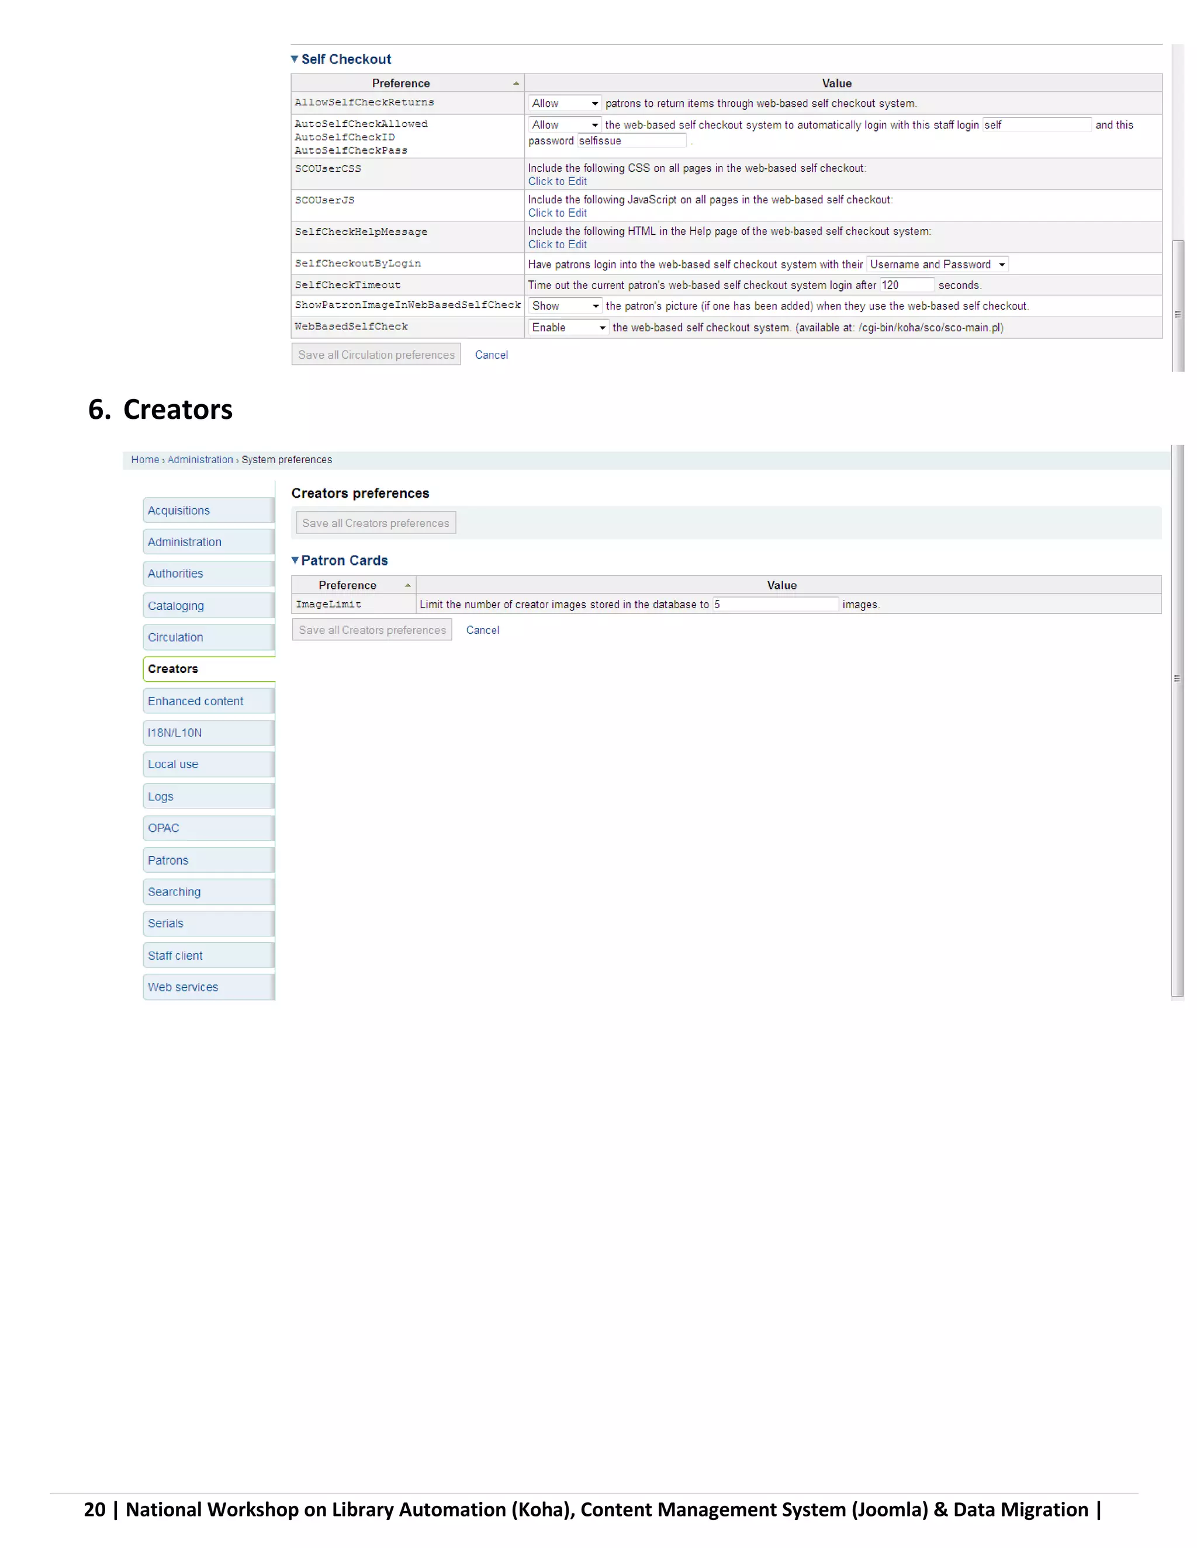
Task: Collapse the Patron Cards section triangle
Action: 295,560
